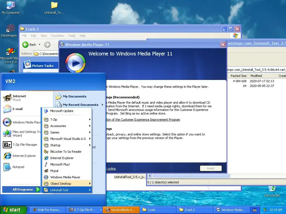Expand Accessories program folder
Image resolution: width=286 pixels, height=214 pixels.
point(67,126)
